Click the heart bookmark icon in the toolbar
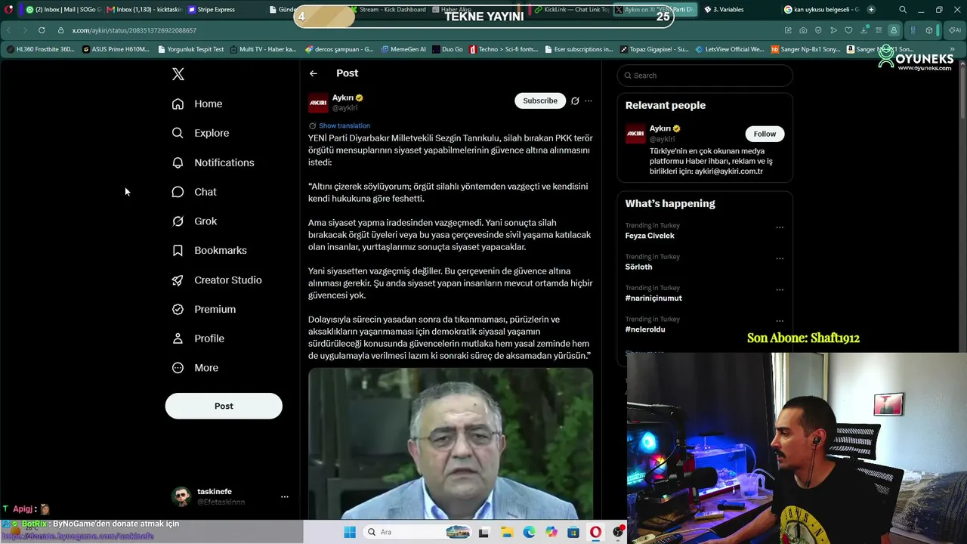This screenshot has width=967, height=544. pos(848,30)
